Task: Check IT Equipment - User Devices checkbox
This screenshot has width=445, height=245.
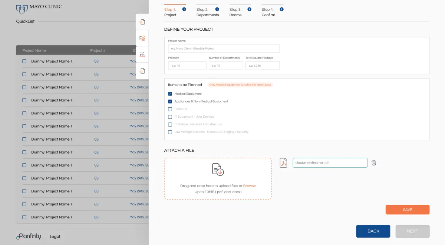Action: pyautogui.click(x=170, y=117)
